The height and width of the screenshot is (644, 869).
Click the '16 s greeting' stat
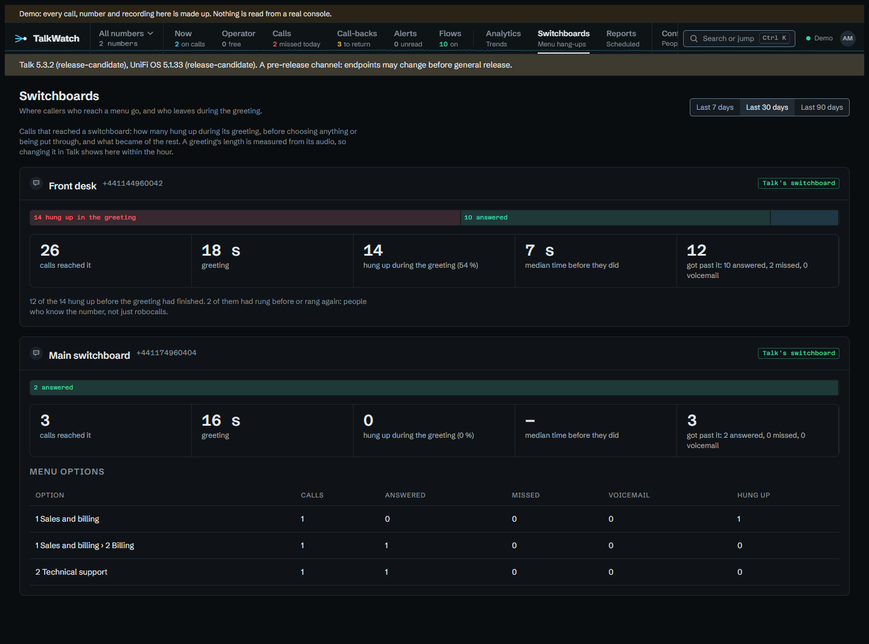272,431
